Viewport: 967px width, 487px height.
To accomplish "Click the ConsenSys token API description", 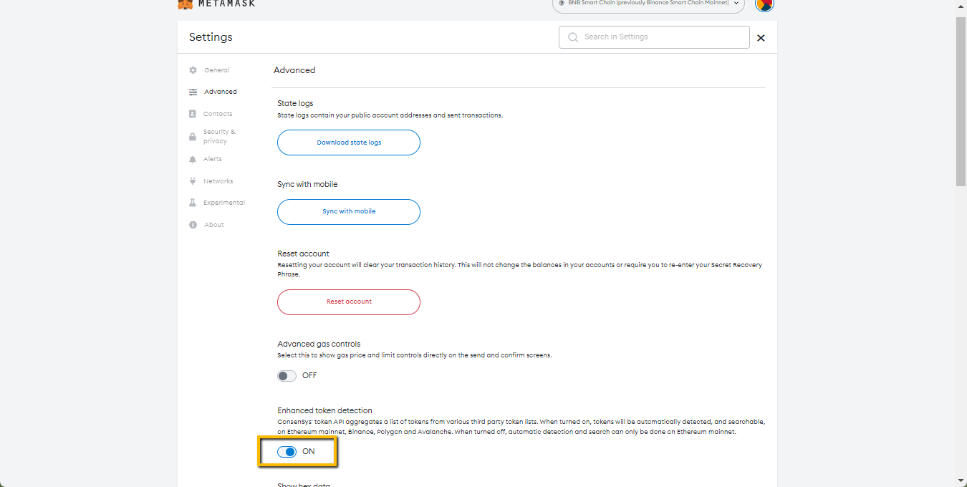I will point(521,427).
